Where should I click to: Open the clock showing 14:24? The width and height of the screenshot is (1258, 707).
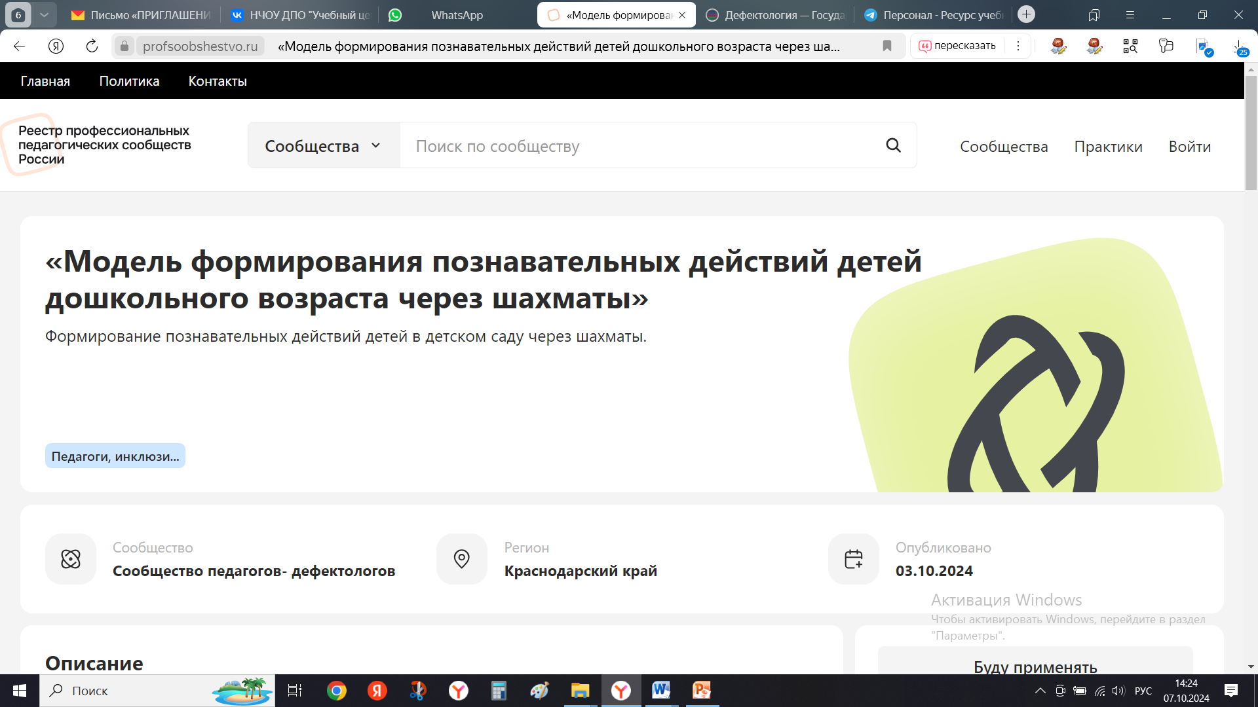click(1187, 691)
